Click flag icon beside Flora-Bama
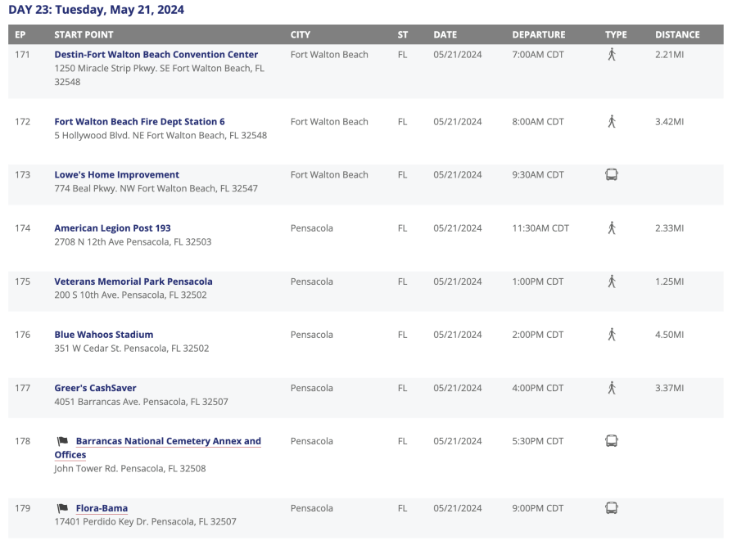The width and height of the screenshot is (737, 545). coord(63,508)
